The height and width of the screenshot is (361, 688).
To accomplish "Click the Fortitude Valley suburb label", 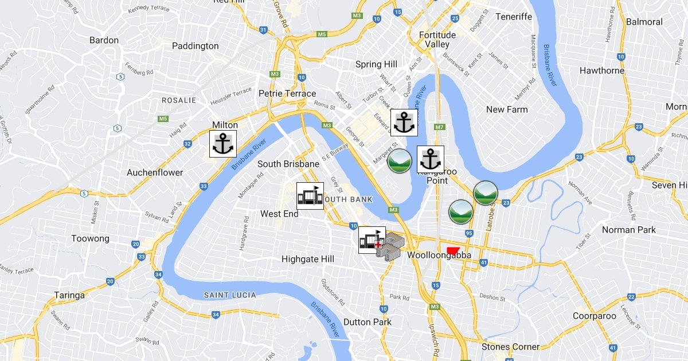I will (437, 40).
